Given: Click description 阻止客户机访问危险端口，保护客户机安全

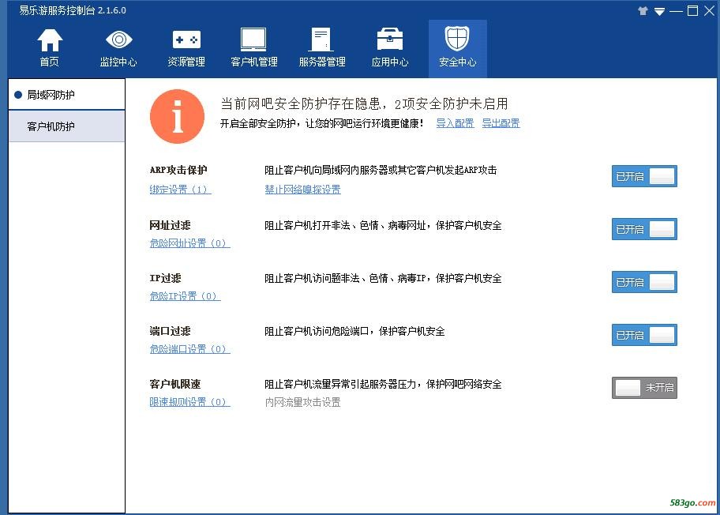Looking at the screenshot, I should tap(354, 331).
